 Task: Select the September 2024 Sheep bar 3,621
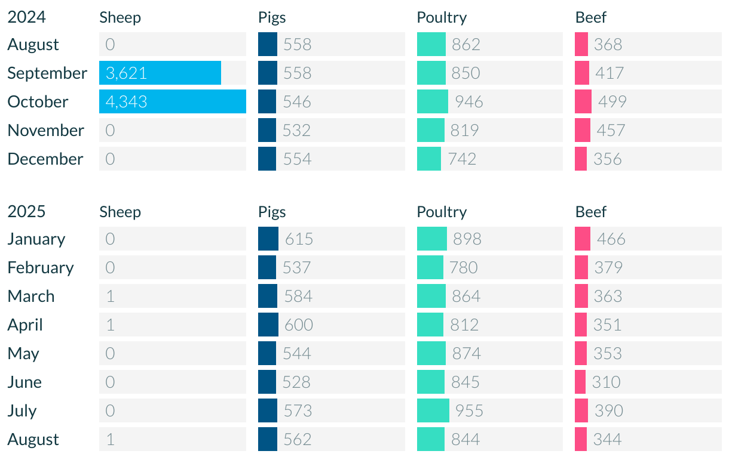tap(160, 73)
